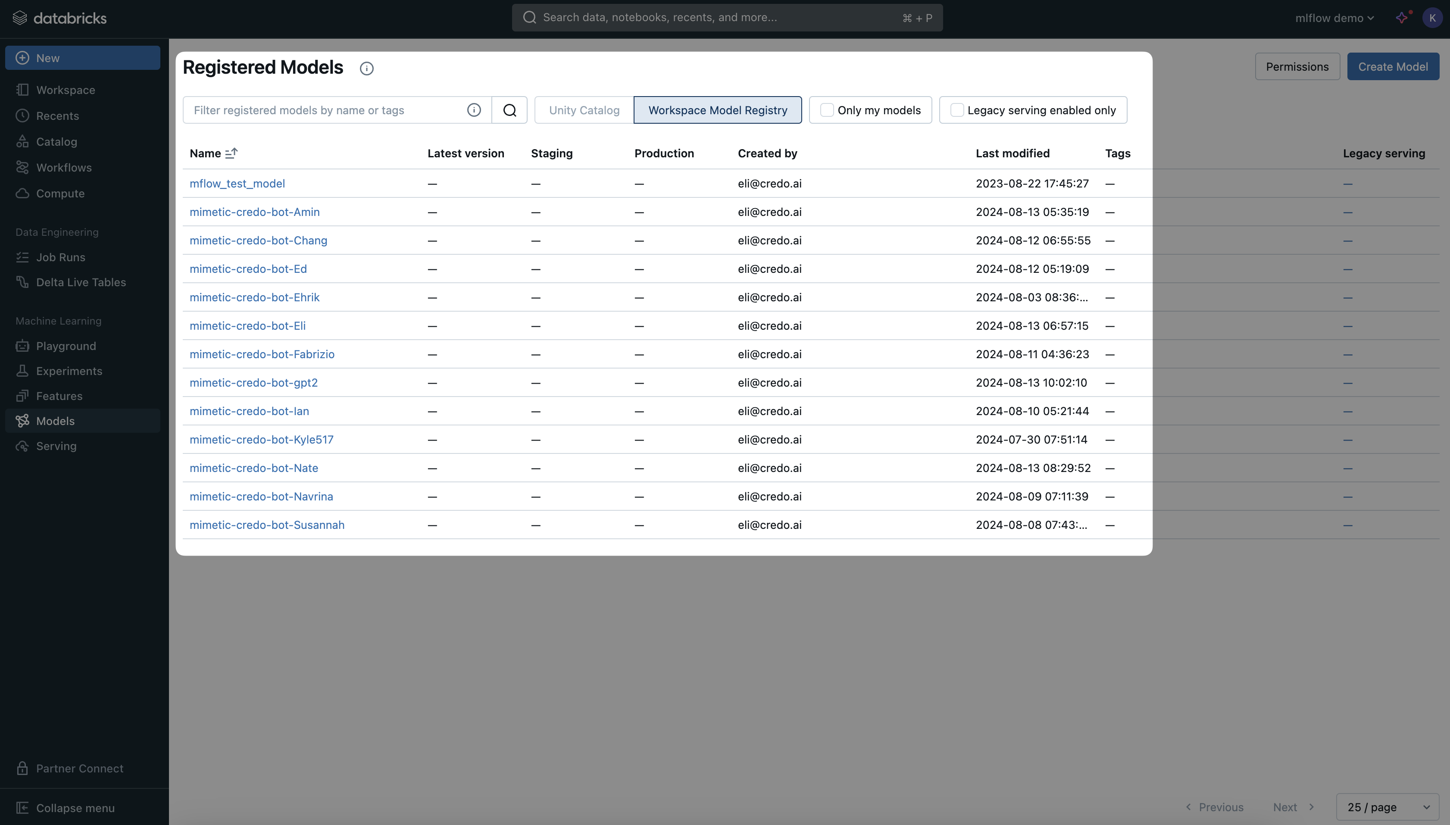Click the Latest version column header
Screen dimensions: 1450x825
[466, 153]
